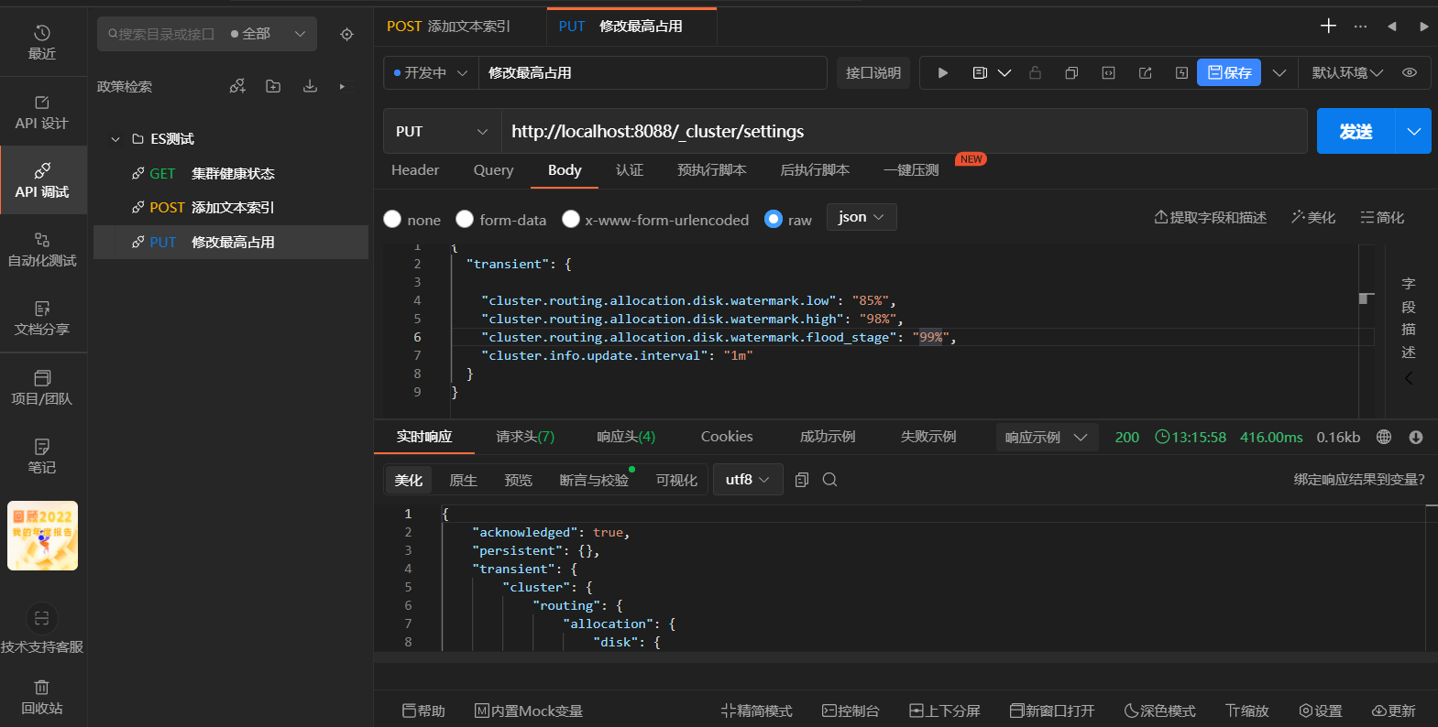Click the locate target icon beside search
Image resolution: width=1438 pixels, height=727 pixels.
tap(346, 34)
